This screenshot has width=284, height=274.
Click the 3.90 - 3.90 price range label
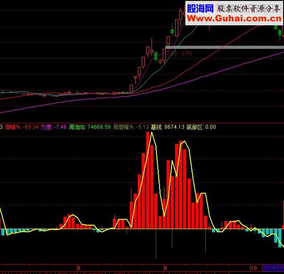[x=179, y=53]
